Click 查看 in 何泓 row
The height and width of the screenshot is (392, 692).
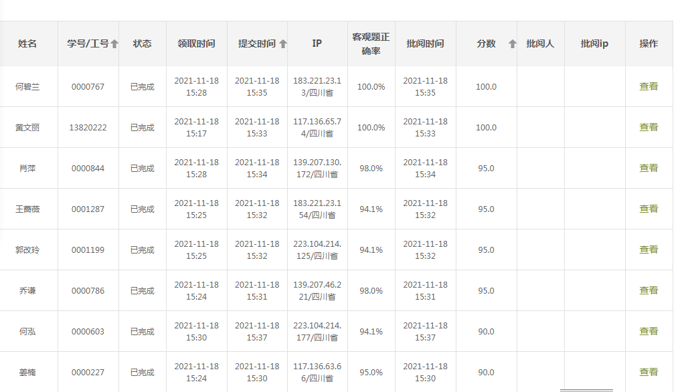coord(648,331)
